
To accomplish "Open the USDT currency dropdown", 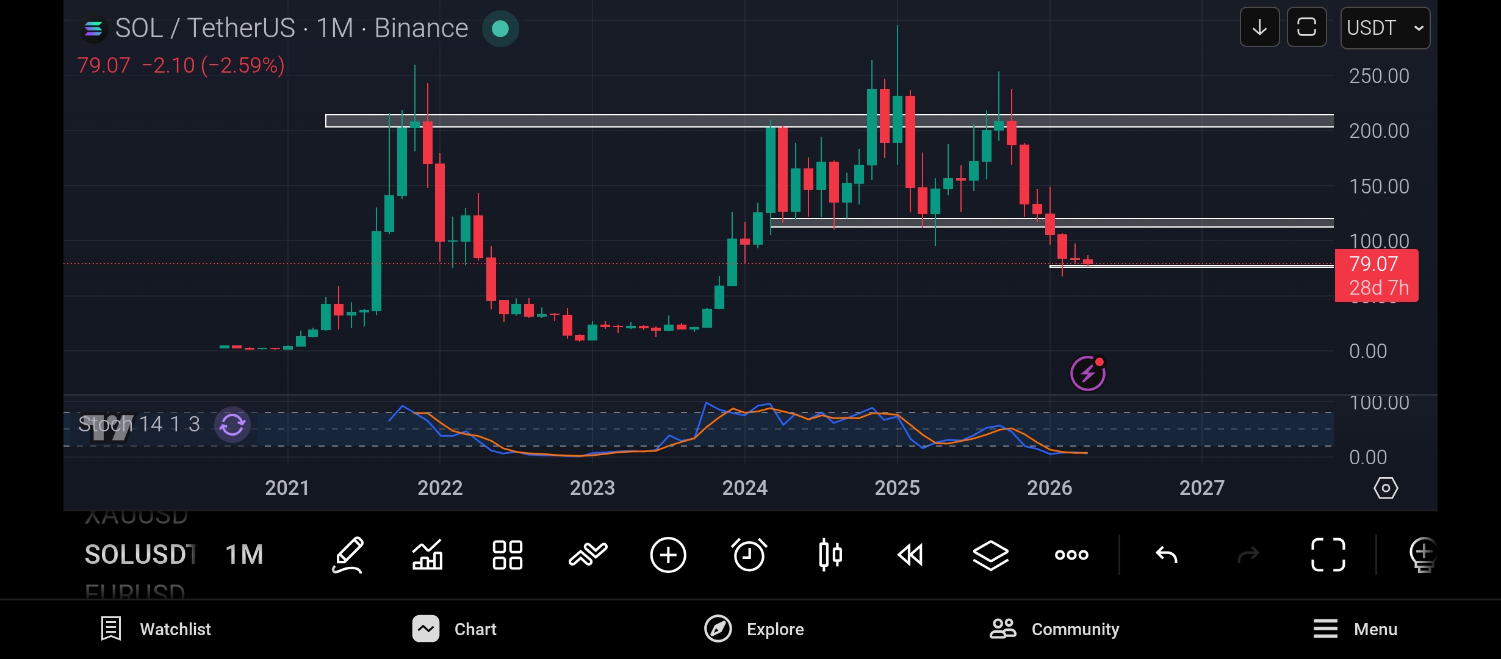I will [1385, 28].
